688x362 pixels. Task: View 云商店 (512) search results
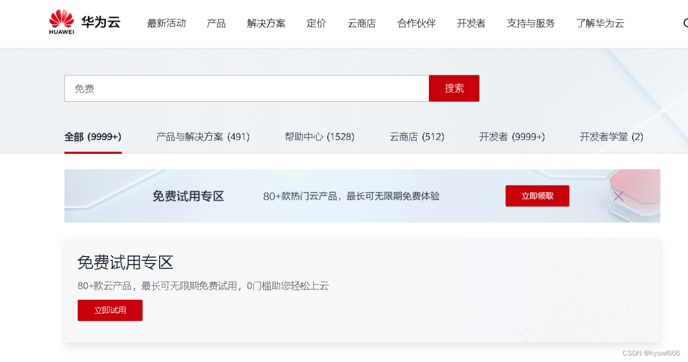(x=417, y=137)
